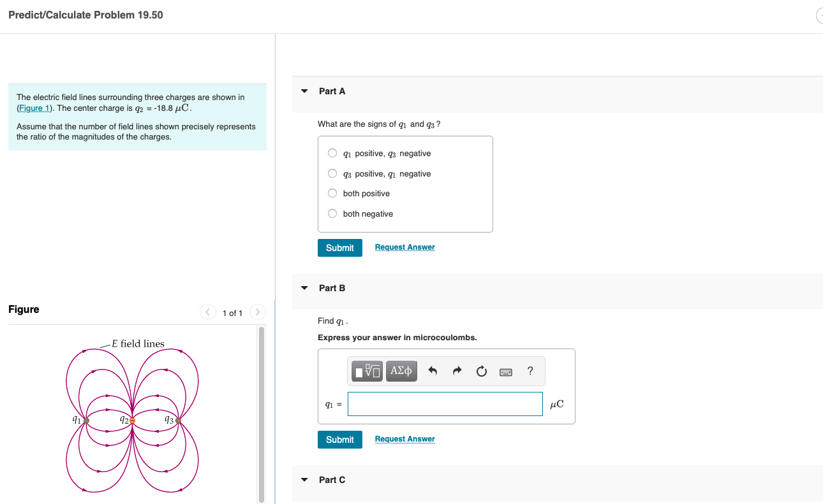Click 'Express your answer in microcoulombs' text
This screenshot has width=823, height=504.
(397, 337)
